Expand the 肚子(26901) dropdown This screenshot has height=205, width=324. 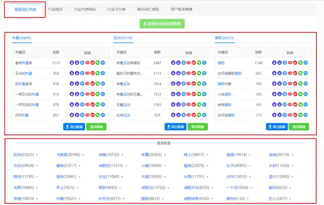click(250, 166)
